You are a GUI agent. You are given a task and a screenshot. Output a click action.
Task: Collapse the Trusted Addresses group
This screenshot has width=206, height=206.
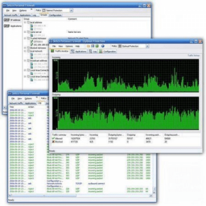pos(25,38)
